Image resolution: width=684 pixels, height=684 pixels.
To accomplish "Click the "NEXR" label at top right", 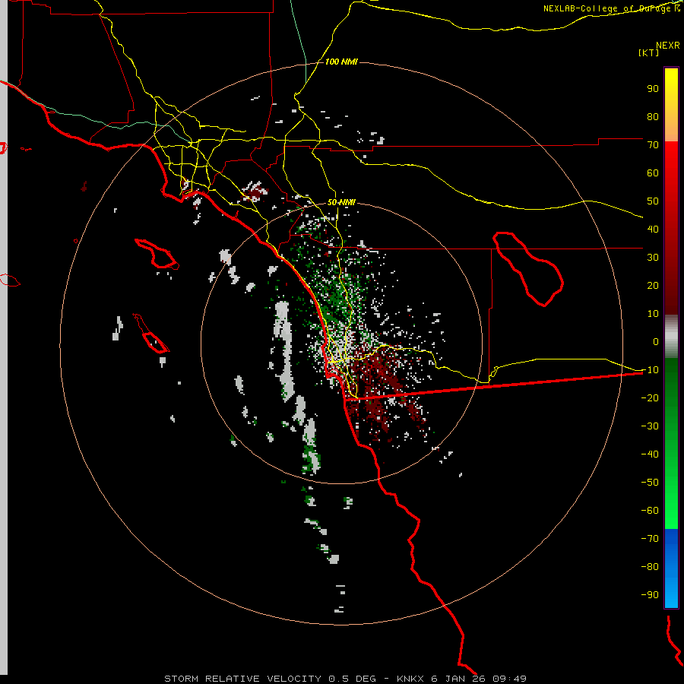I will pyautogui.click(x=668, y=46).
